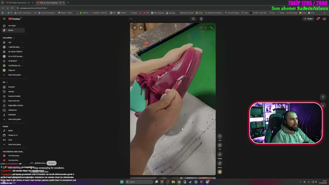The height and width of the screenshot is (185, 329).
Task: Remix this Shorts video
Action: click(220, 163)
